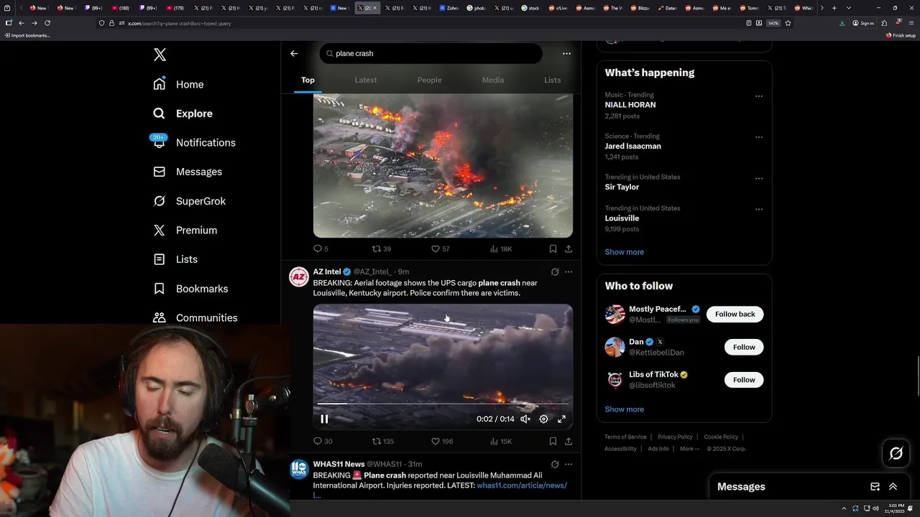The width and height of the screenshot is (920, 517).
Task: Bookmark this page with star icon
Action: click(788, 23)
